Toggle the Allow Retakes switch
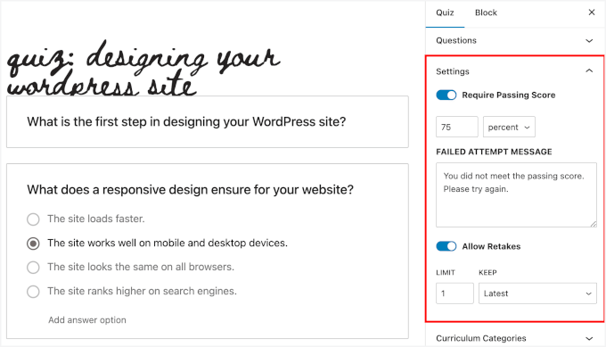The image size is (606, 347). point(446,246)
